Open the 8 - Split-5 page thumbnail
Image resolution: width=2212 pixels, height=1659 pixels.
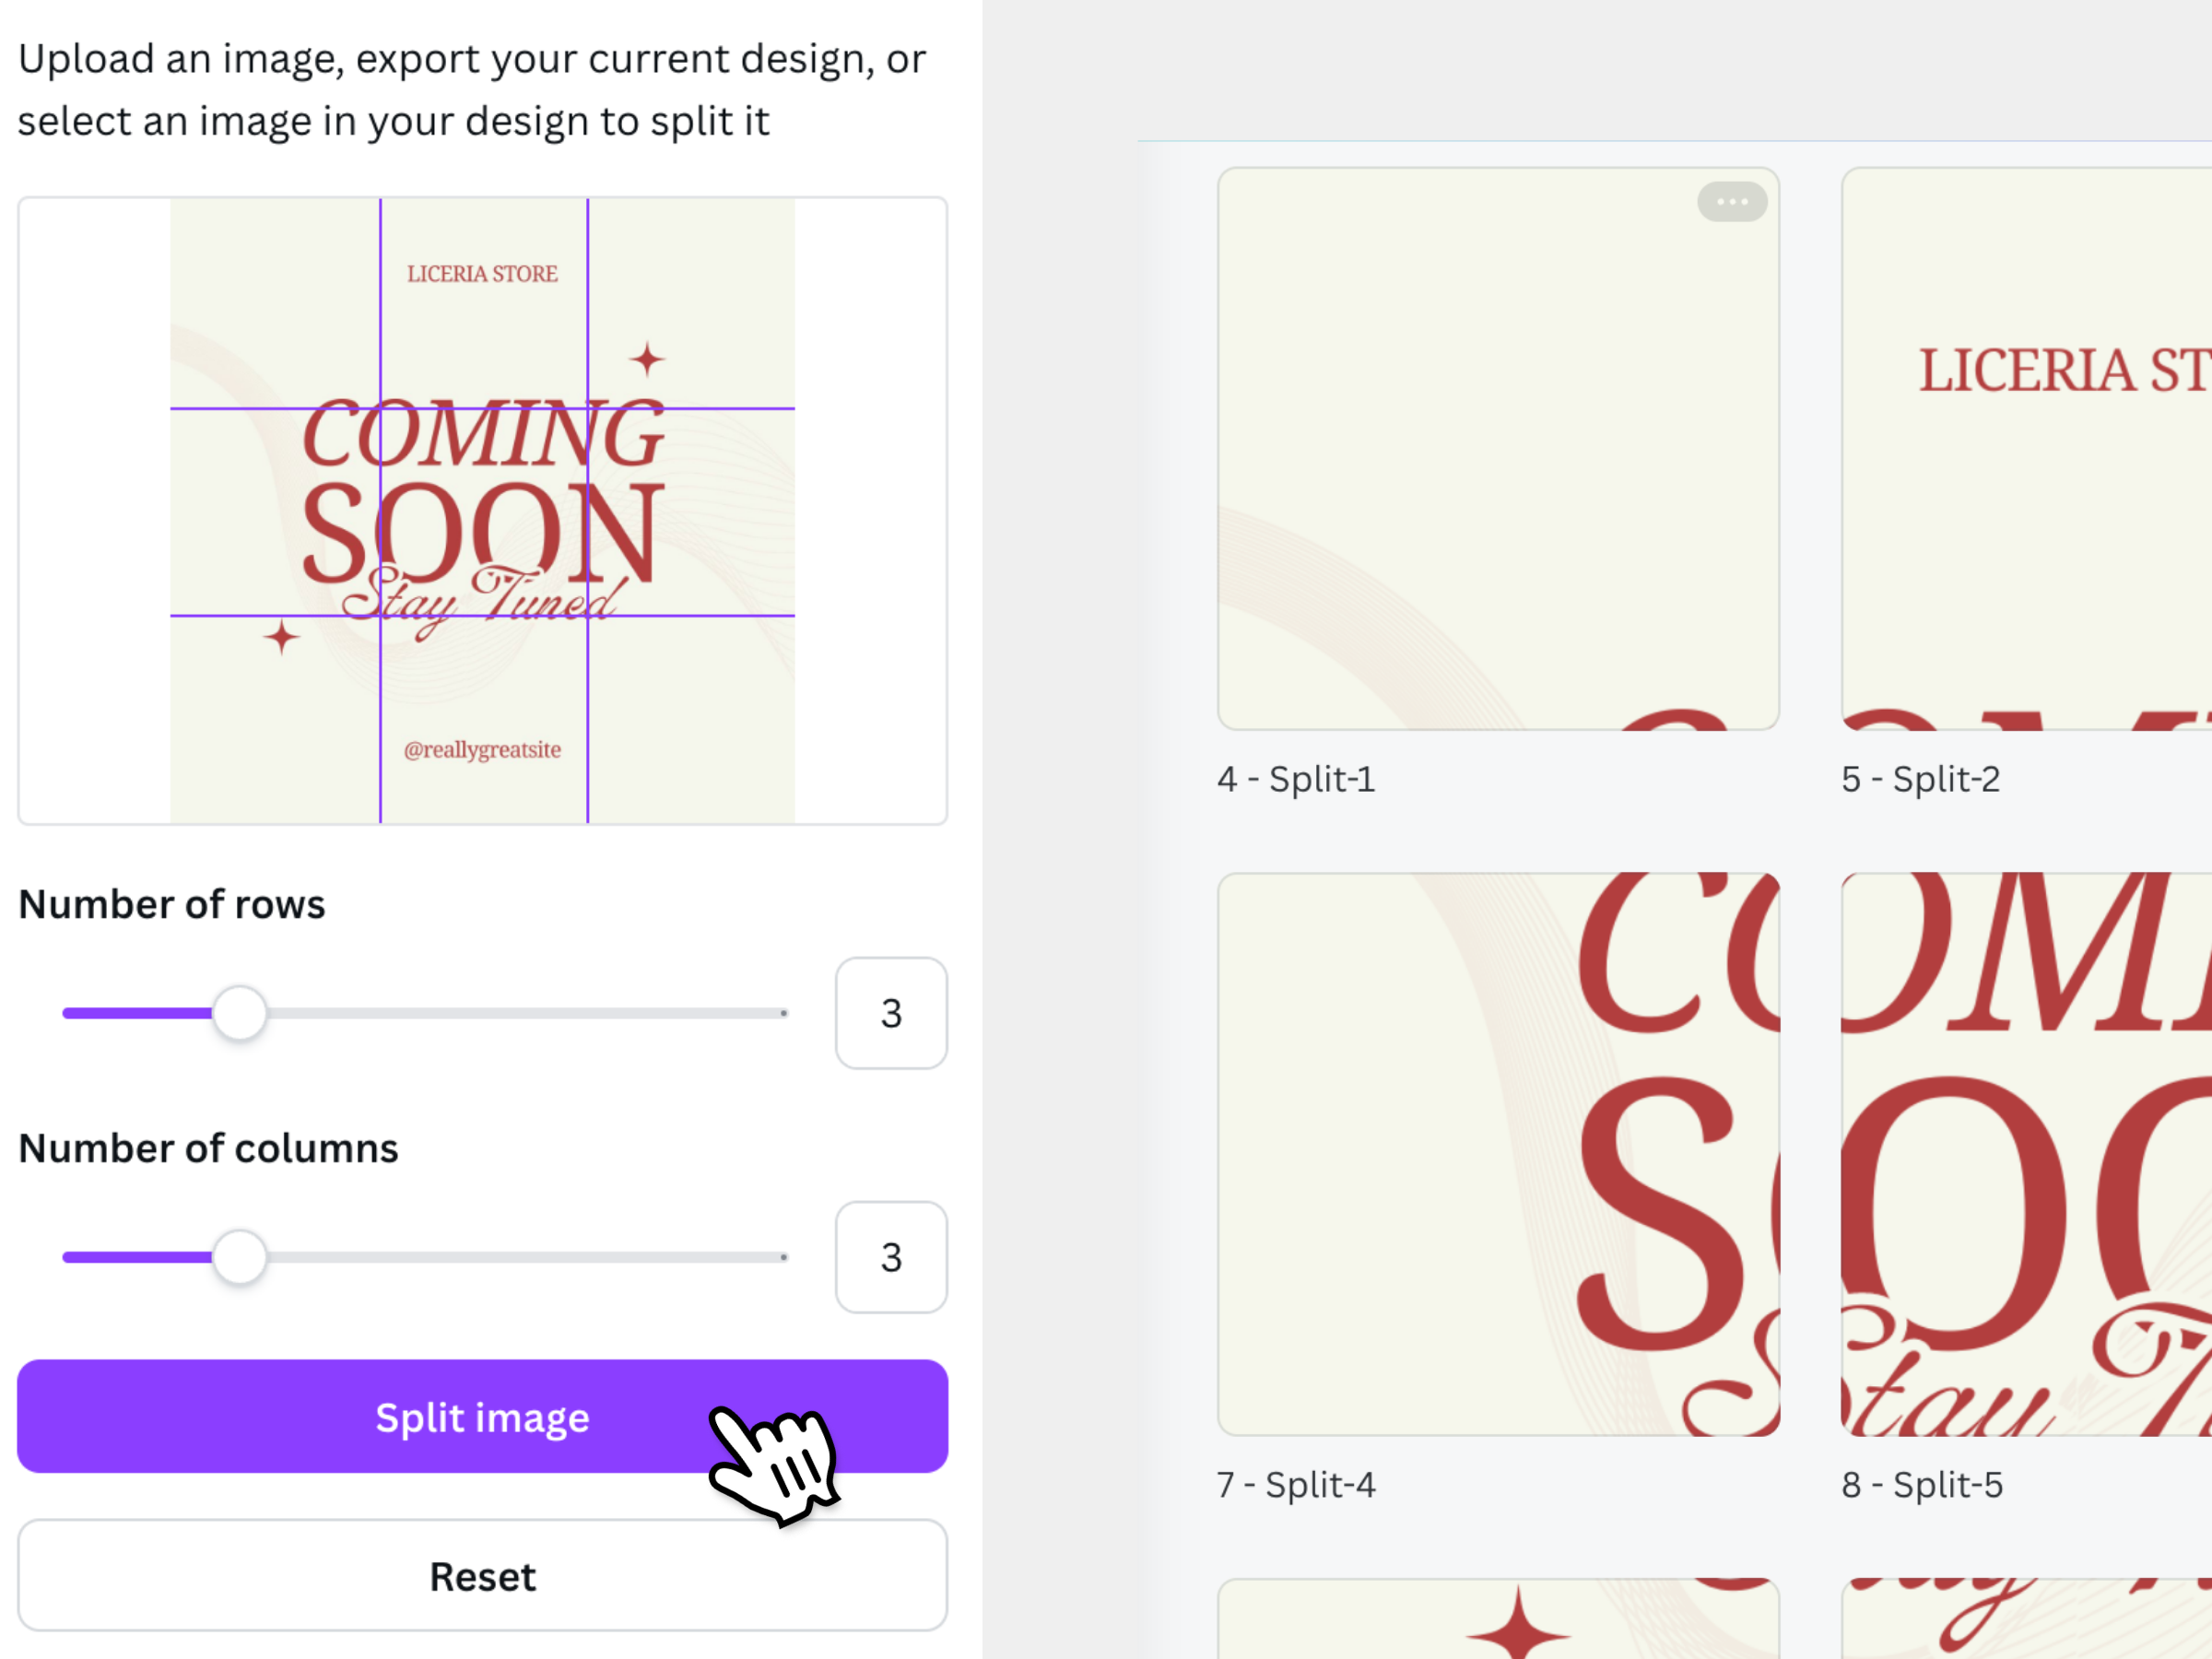tap(2025, 1154)
